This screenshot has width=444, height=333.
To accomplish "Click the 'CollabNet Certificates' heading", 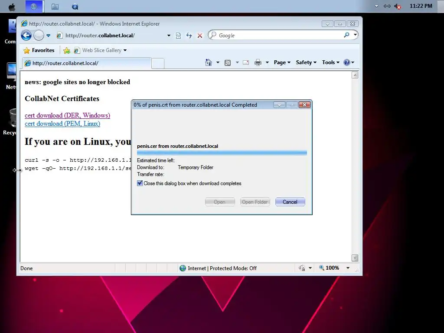I will point(62,98).
